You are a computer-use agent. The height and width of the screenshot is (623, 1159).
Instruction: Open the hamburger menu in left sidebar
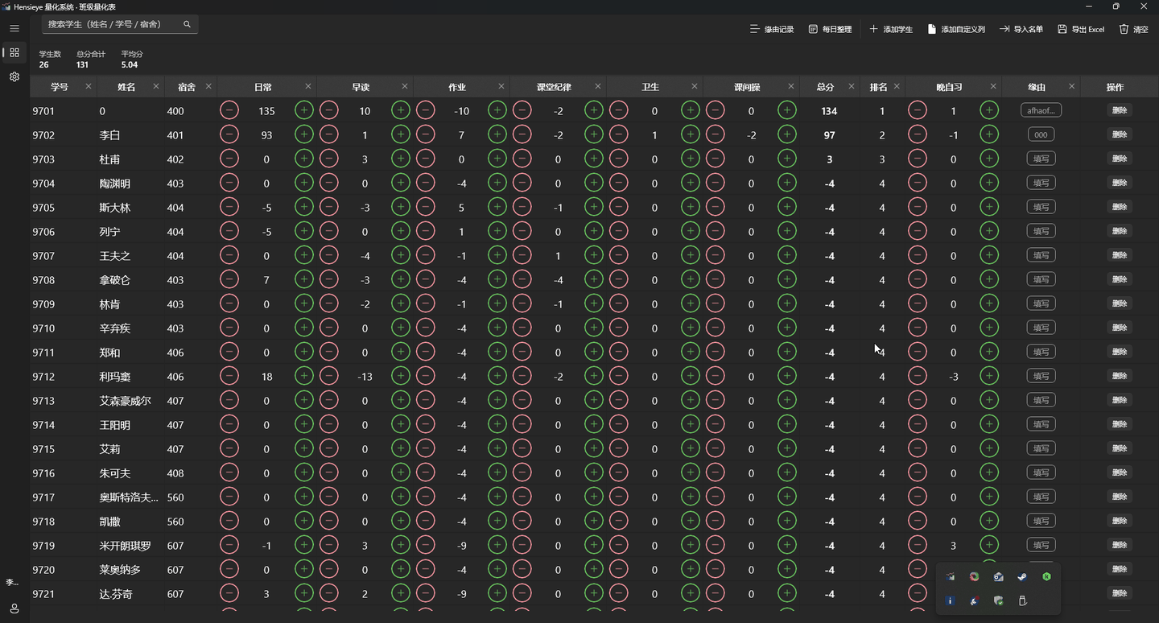point(14,28)
